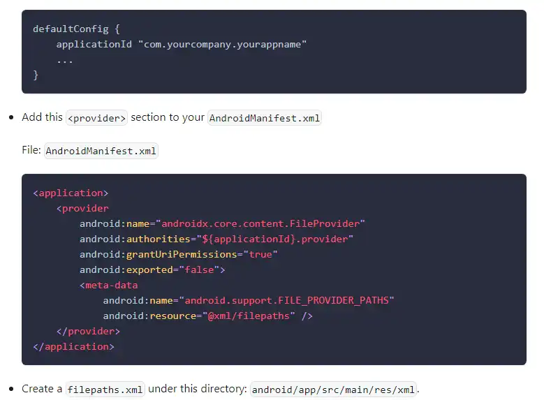This screenshot has width=544, height=400.
Task: Click the inline <provider> code tag
Action: click(x=96, y=118)
